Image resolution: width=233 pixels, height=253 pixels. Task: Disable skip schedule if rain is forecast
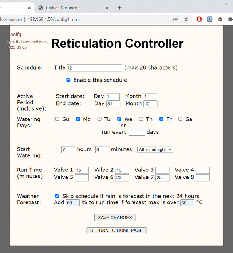[57, 196]
